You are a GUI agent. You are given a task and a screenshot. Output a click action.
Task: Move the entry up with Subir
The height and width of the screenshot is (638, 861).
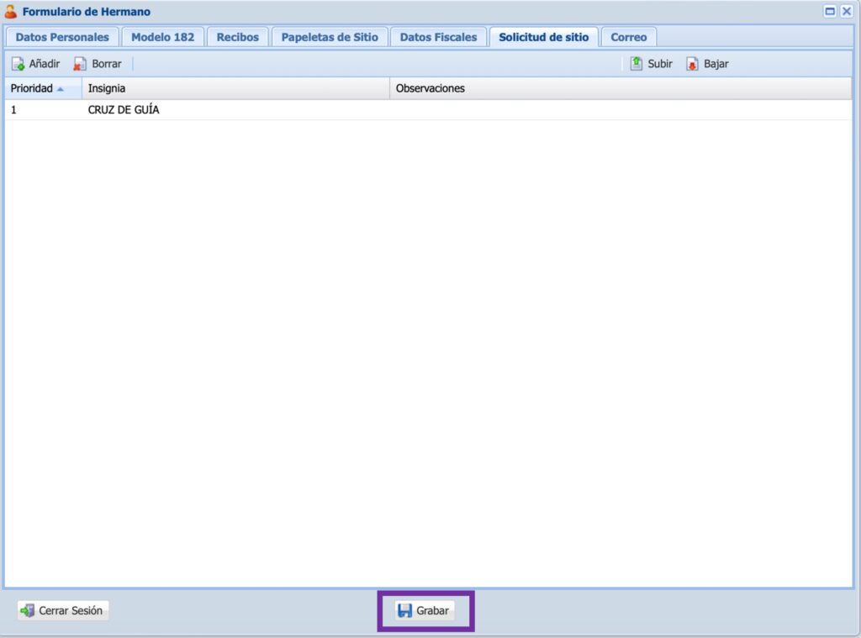click(x=652, y=64)
